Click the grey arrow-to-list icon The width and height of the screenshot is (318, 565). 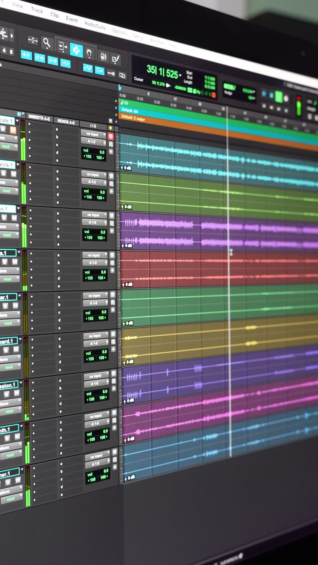[x=111, y=73]
